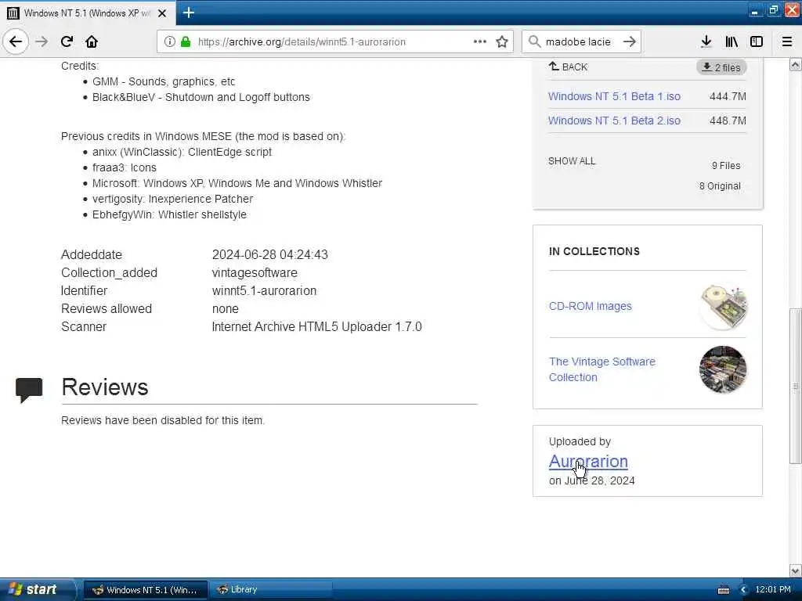The height and width of the screenshot is (601, 802).
Task: Download Windows NT 5.1 Beta 2.iso
Action: (614, 121)
